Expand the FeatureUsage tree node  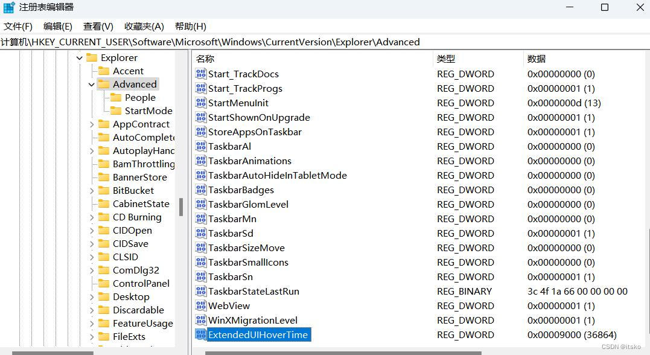tap(92, 324)
